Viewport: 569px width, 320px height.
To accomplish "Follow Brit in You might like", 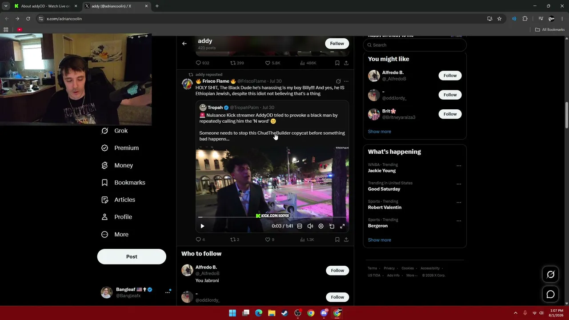I will pyautogui.click(x=450, y=114).
